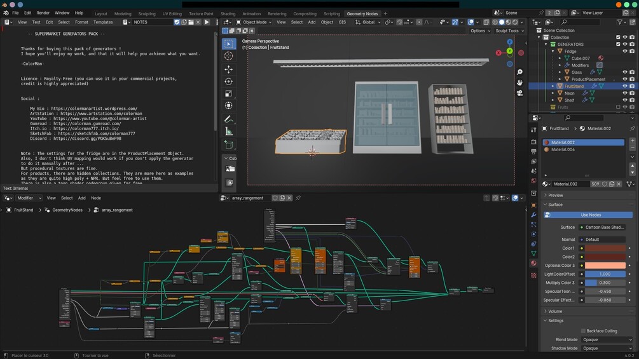The height and width of the screenshot is (359, 639).
Task: Click the Multiply Color 3 value slider
Action: pos(605,283)
